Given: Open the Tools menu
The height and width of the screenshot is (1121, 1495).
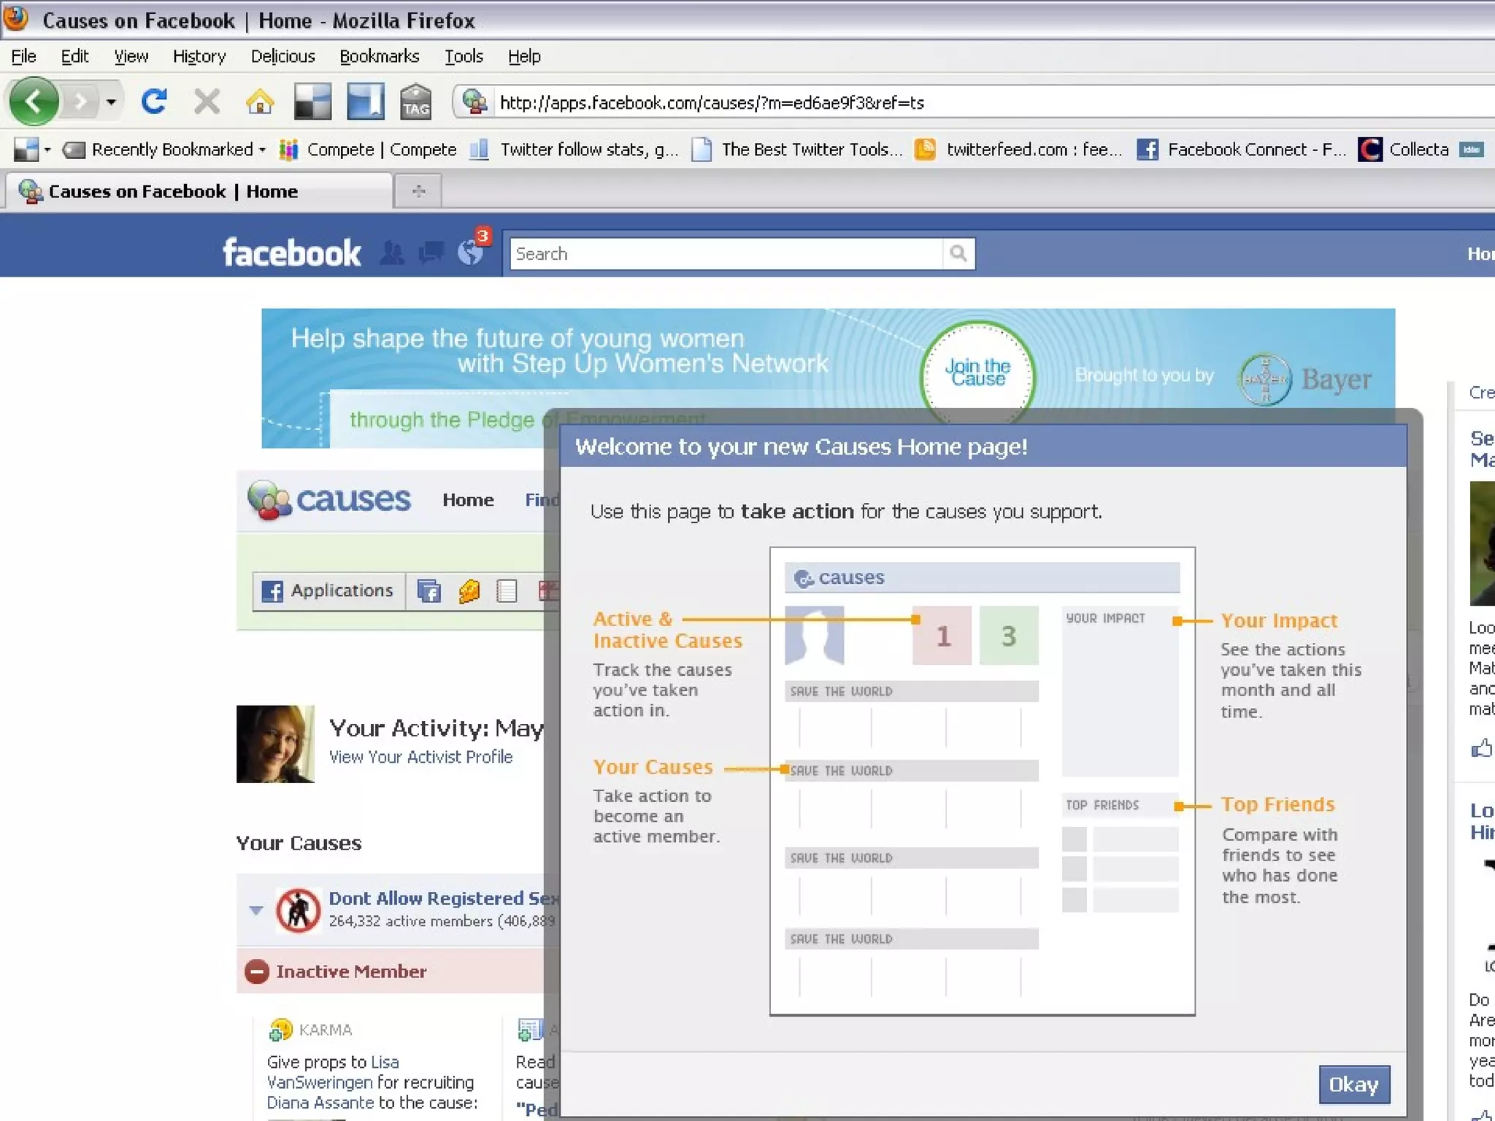Looking at the screenshot, I should pyautogui.click(x=464, y=56).
